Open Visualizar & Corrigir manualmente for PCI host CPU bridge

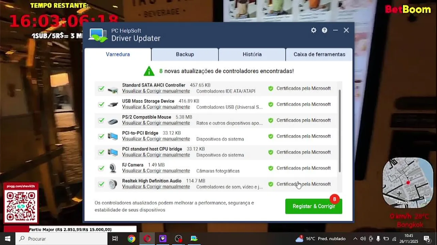click(x=156, y=155)
